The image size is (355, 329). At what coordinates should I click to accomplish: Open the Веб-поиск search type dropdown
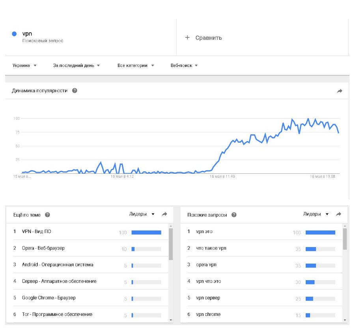184,65
